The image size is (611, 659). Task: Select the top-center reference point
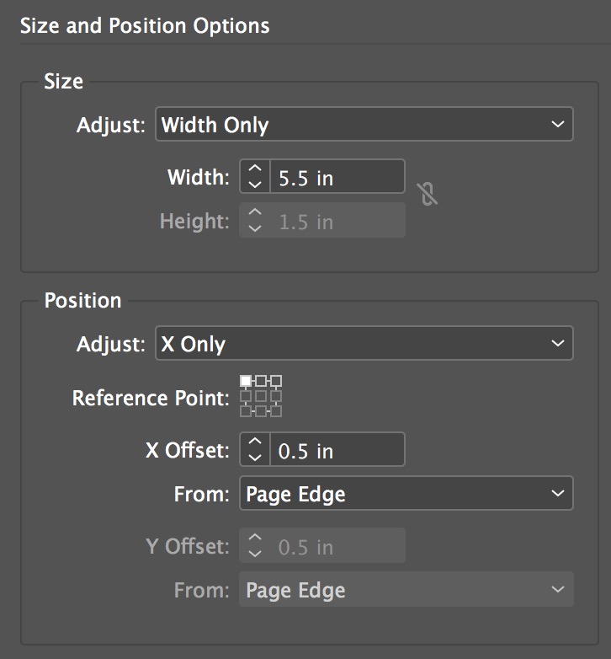coord(261,381)
